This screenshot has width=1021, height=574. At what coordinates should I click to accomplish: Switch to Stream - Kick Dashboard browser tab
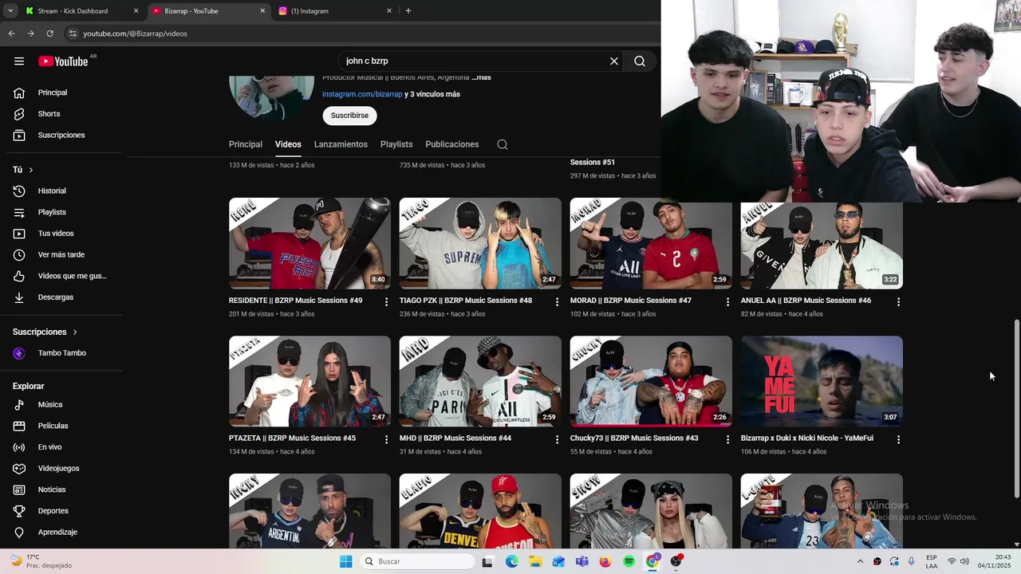click(81, 11)
